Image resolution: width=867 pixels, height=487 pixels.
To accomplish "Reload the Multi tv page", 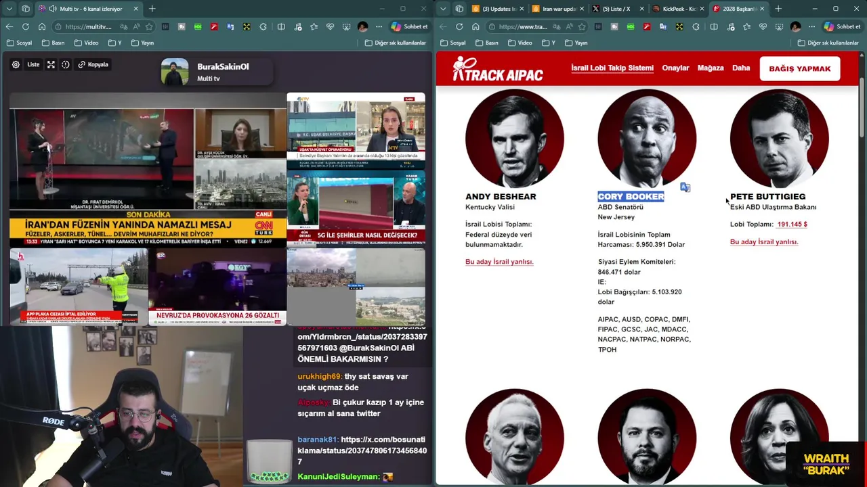I will (x=26, y=26).
